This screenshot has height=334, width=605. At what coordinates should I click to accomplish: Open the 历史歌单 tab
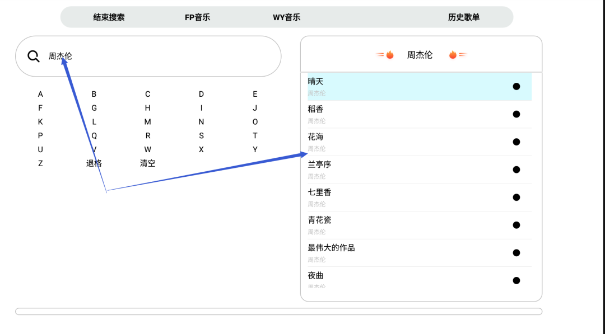point(464,17)
